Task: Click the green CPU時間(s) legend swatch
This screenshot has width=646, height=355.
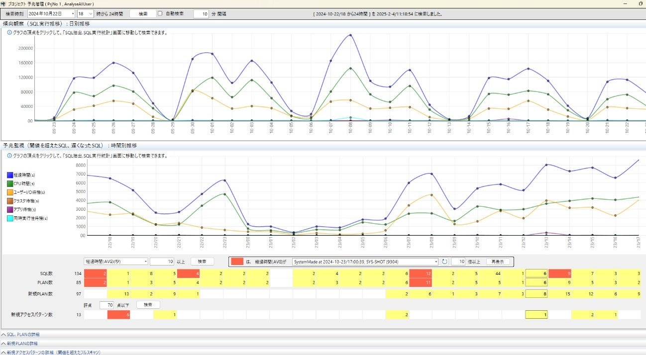Action: coord(10,183)
